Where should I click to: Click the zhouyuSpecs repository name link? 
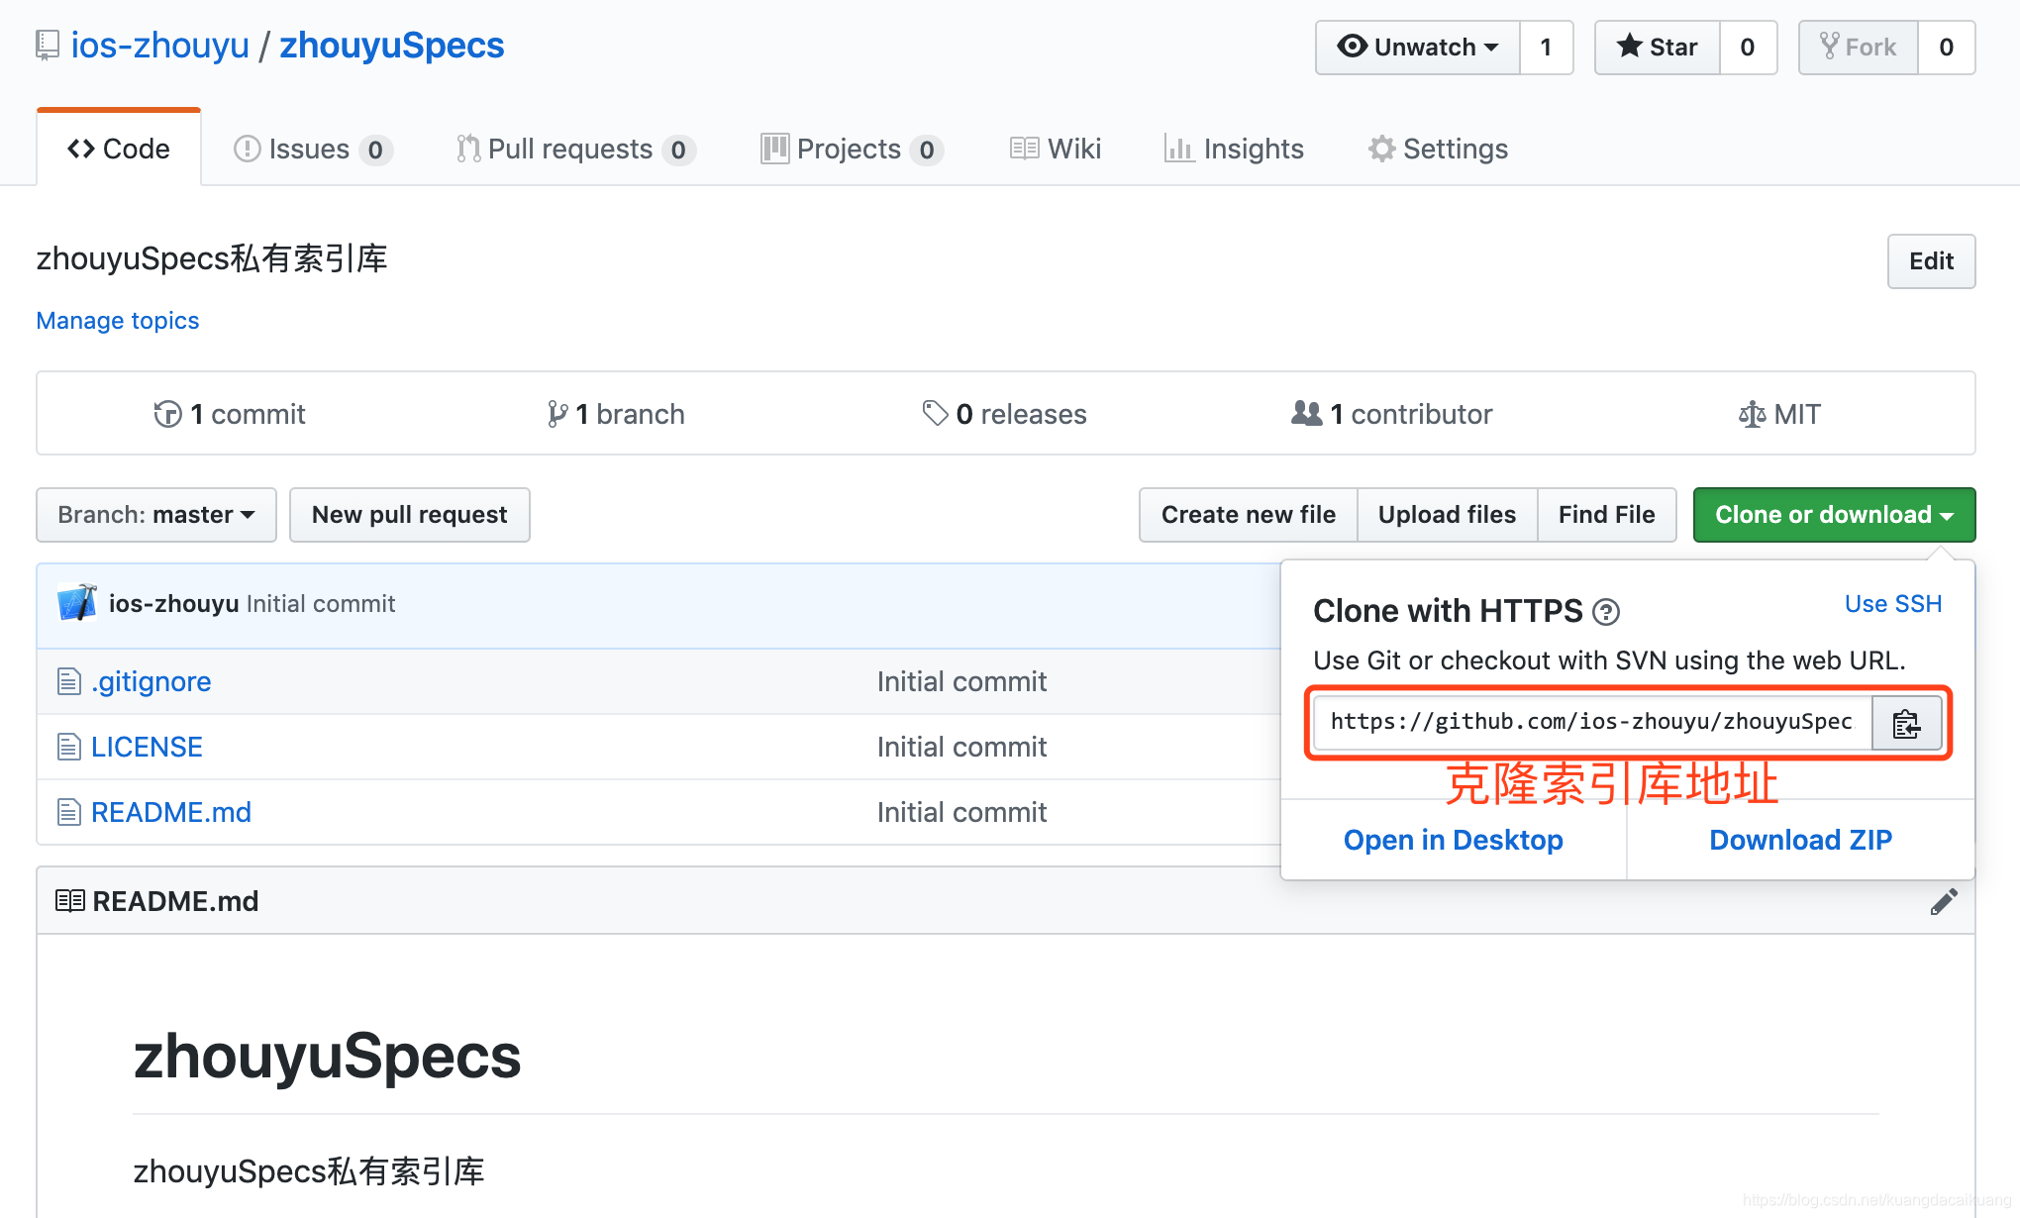(x=392, y=46)
